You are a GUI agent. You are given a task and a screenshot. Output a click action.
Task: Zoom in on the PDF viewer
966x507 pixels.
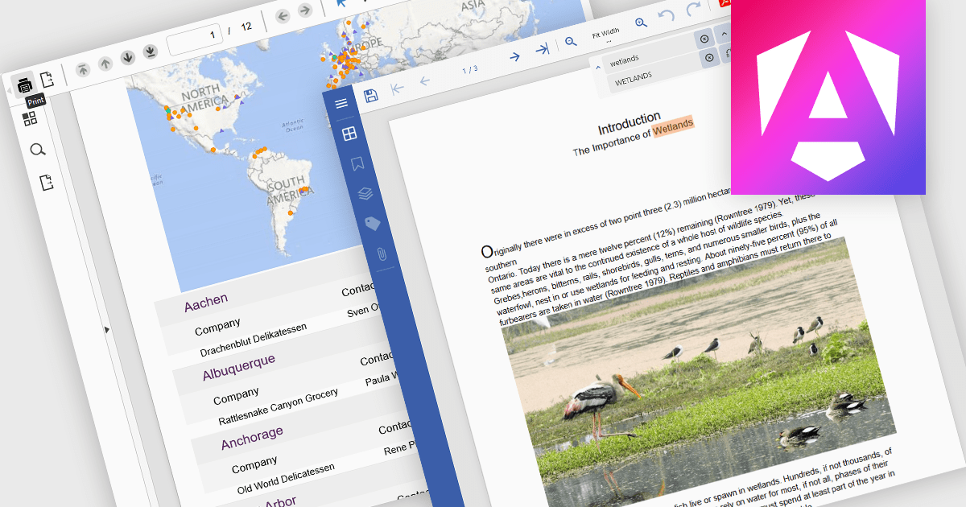(641, 23)
